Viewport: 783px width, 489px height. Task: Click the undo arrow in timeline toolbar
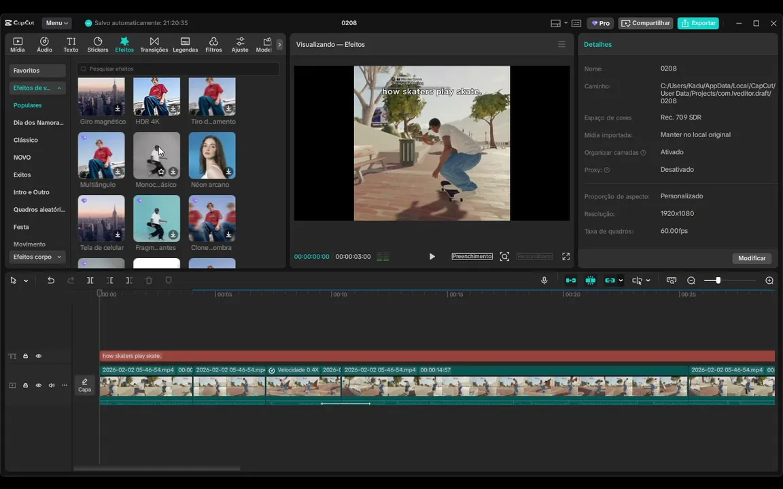pos(51,280)
